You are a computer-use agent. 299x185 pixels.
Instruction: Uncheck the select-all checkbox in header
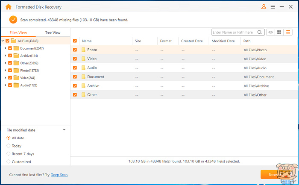tap(75, 41)
